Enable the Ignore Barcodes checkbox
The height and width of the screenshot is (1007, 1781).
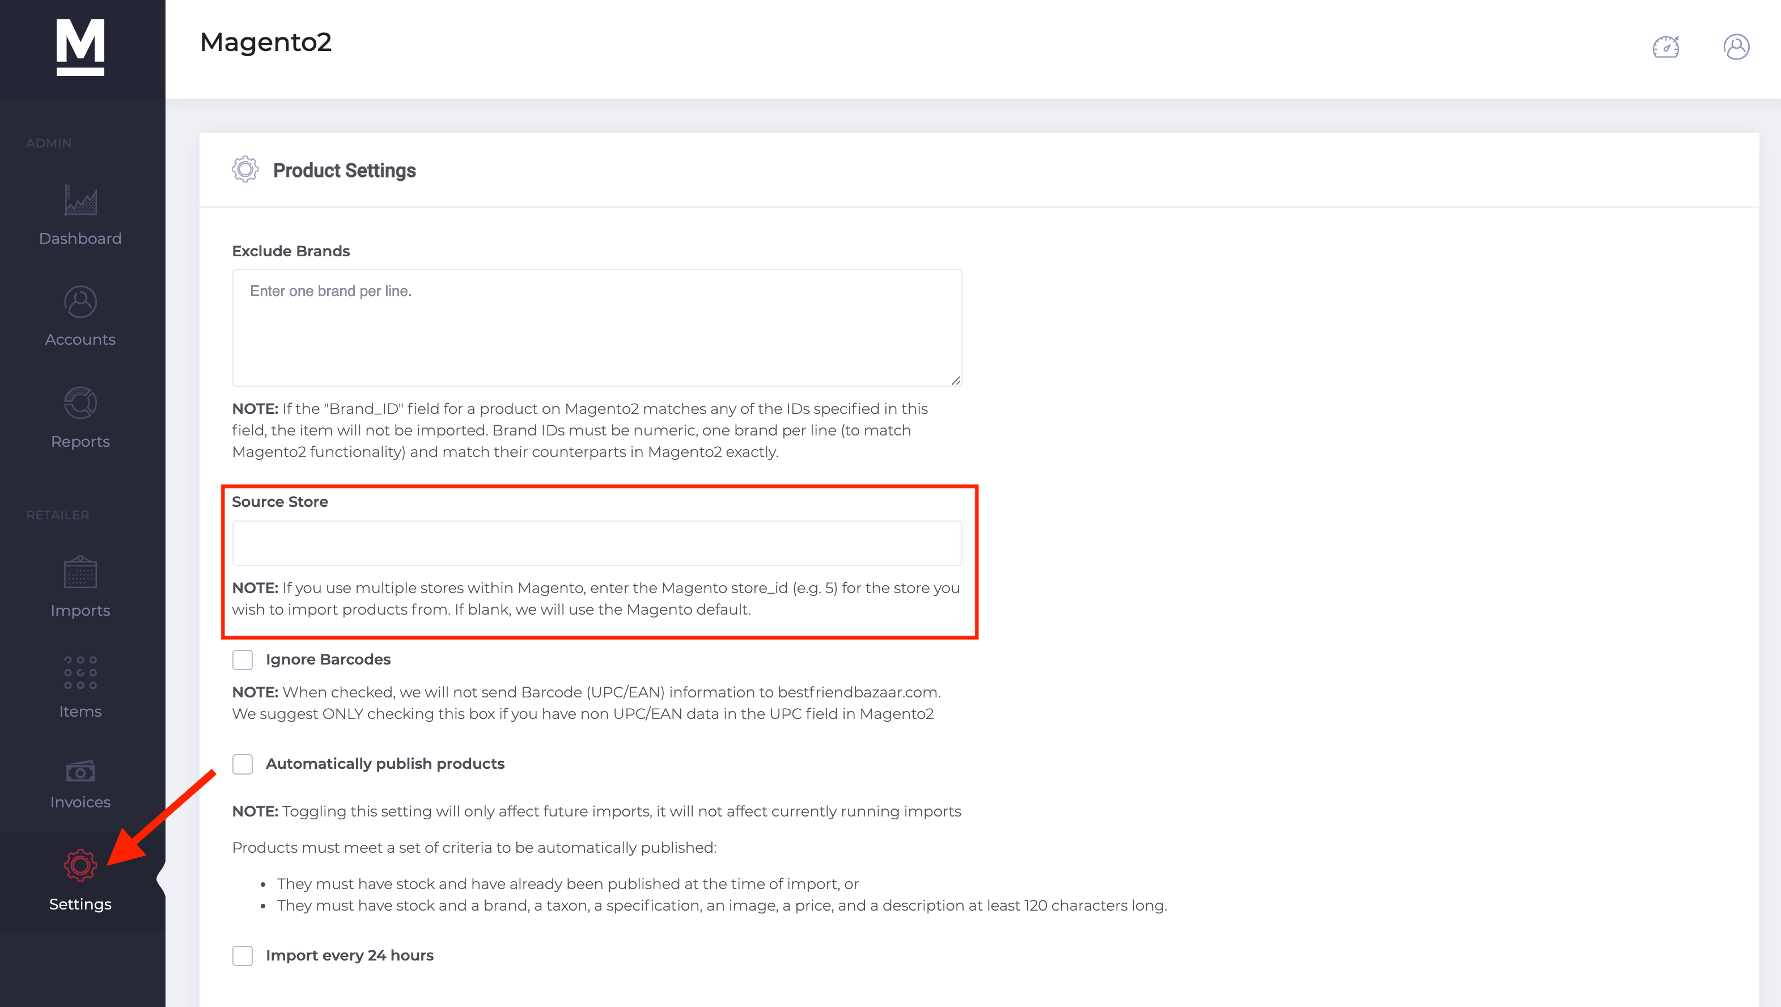coord(243,660)
